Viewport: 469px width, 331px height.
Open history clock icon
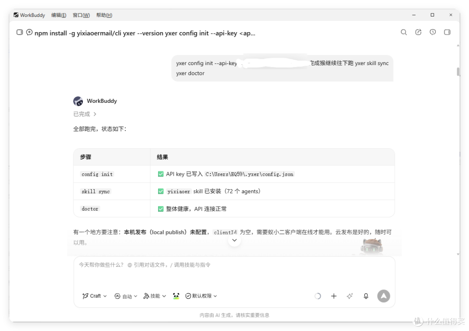coord(433,32)
